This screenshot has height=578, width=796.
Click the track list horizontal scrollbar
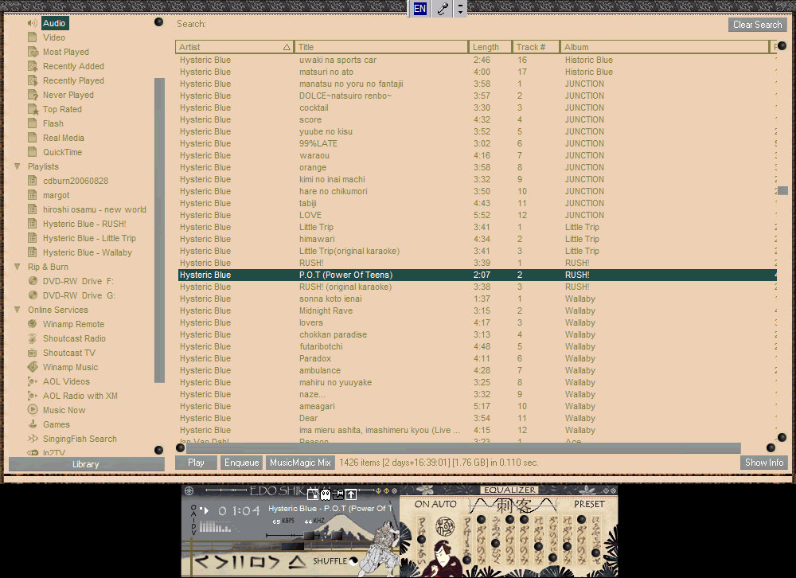(x=463, y=448)
